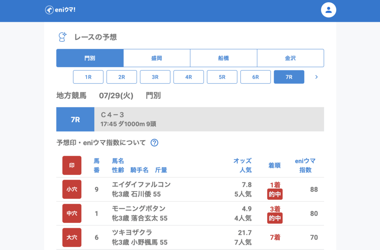Choose the 5R race button
The height and width of the screenshot is (250, 380).
point(222,77)
